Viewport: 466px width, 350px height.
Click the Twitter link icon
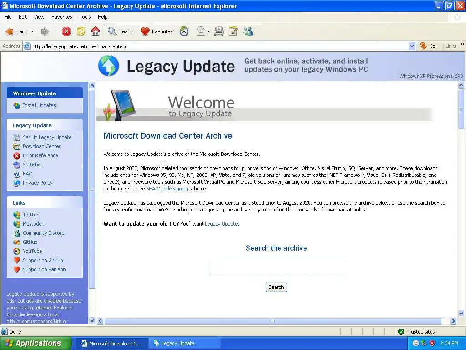click(x=17, y=215)
